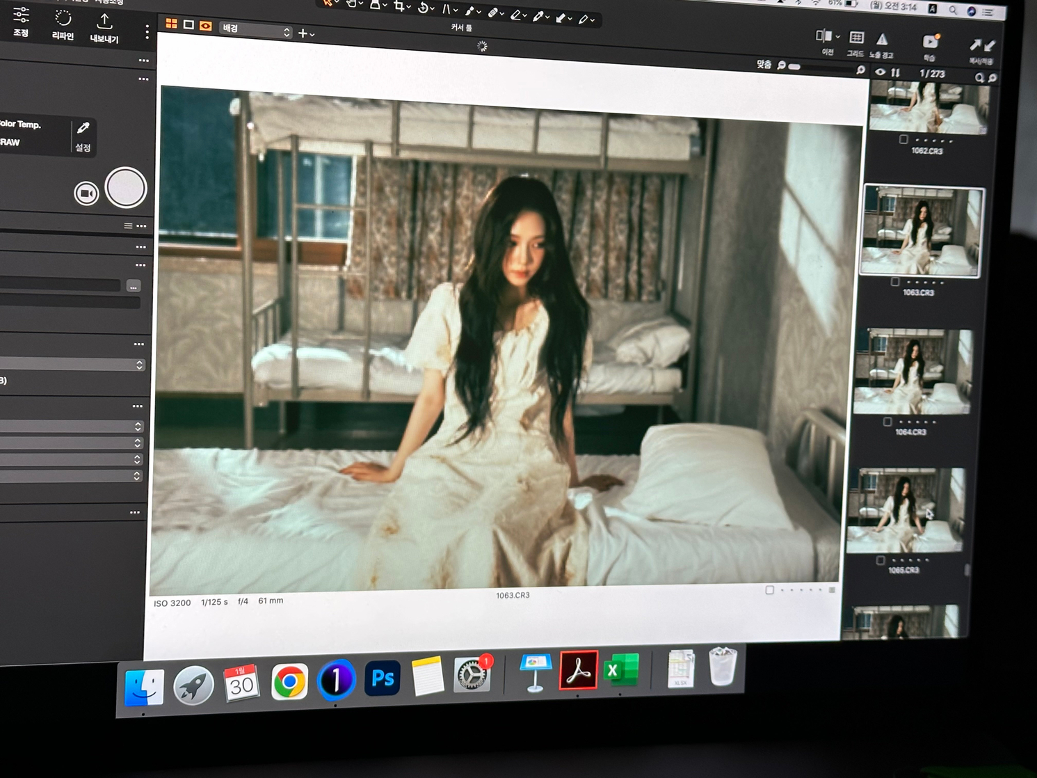Open the 리파인 refine tab

tap(63, 25)
